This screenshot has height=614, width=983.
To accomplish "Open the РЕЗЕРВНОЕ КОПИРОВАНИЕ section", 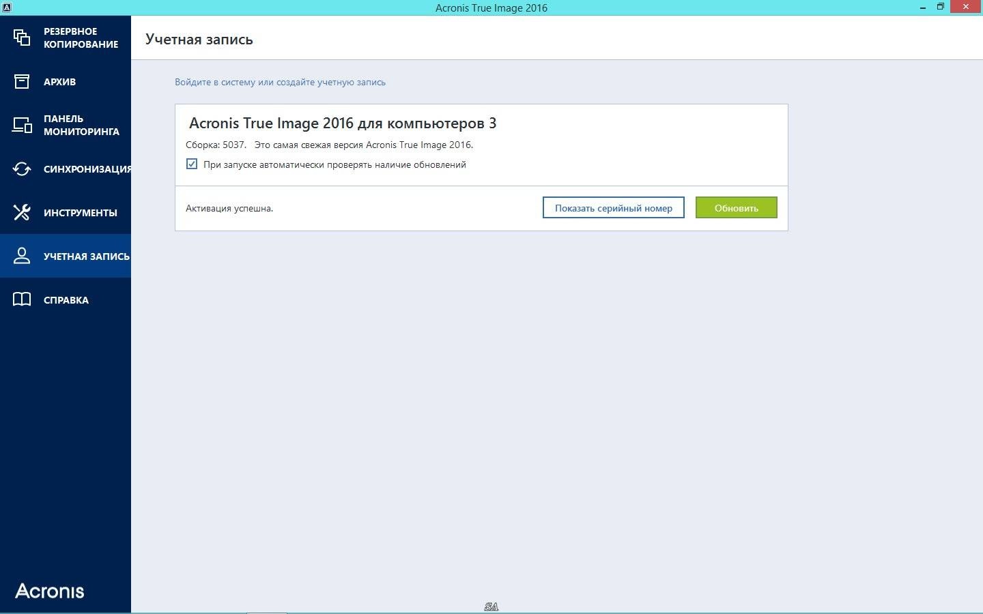I will pyautogui.click(x=66, y=38).
